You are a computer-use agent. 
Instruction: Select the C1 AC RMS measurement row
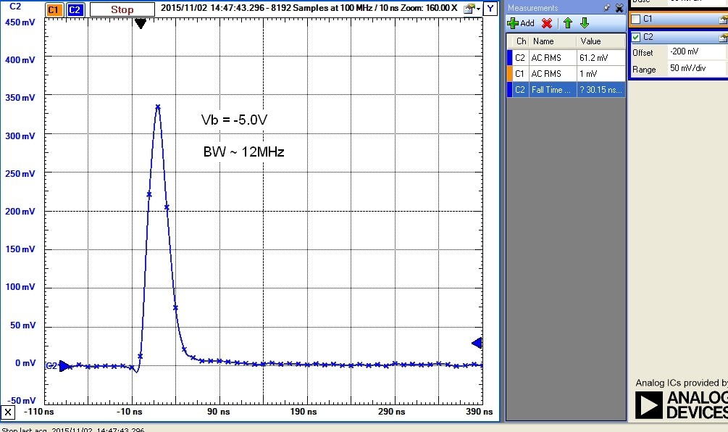(x=565, y=73)
